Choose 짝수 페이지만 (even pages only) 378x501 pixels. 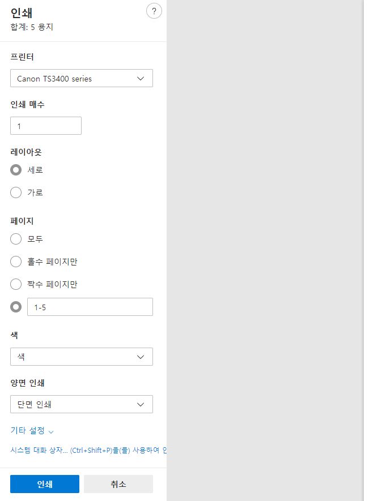pos(16,284)
